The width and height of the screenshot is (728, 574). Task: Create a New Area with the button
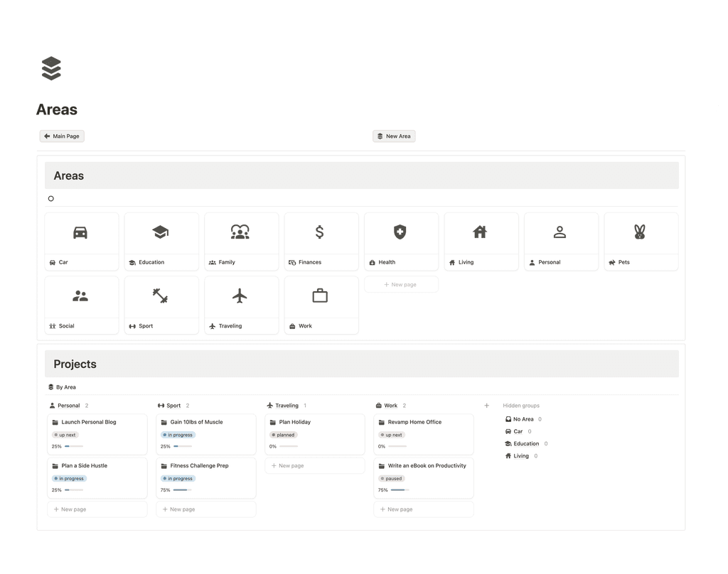tap(394, 136)
